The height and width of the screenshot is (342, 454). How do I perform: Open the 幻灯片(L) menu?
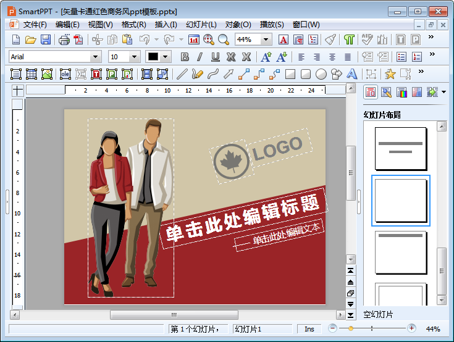point(201,25)
